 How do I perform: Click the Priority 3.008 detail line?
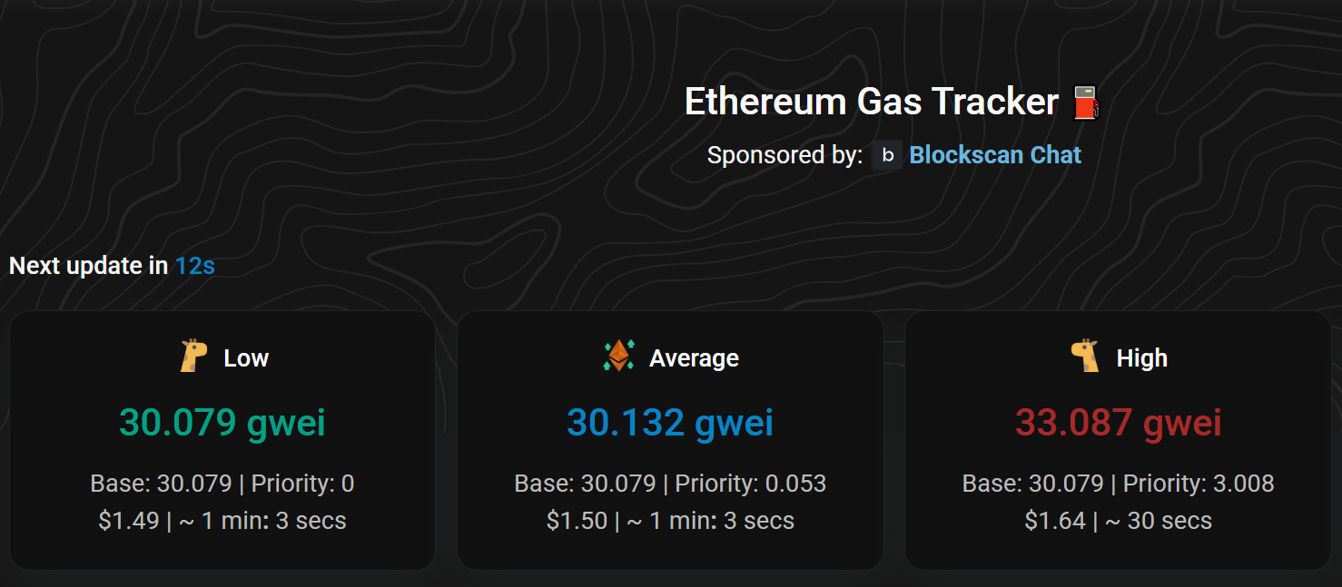coord(1119,484)
